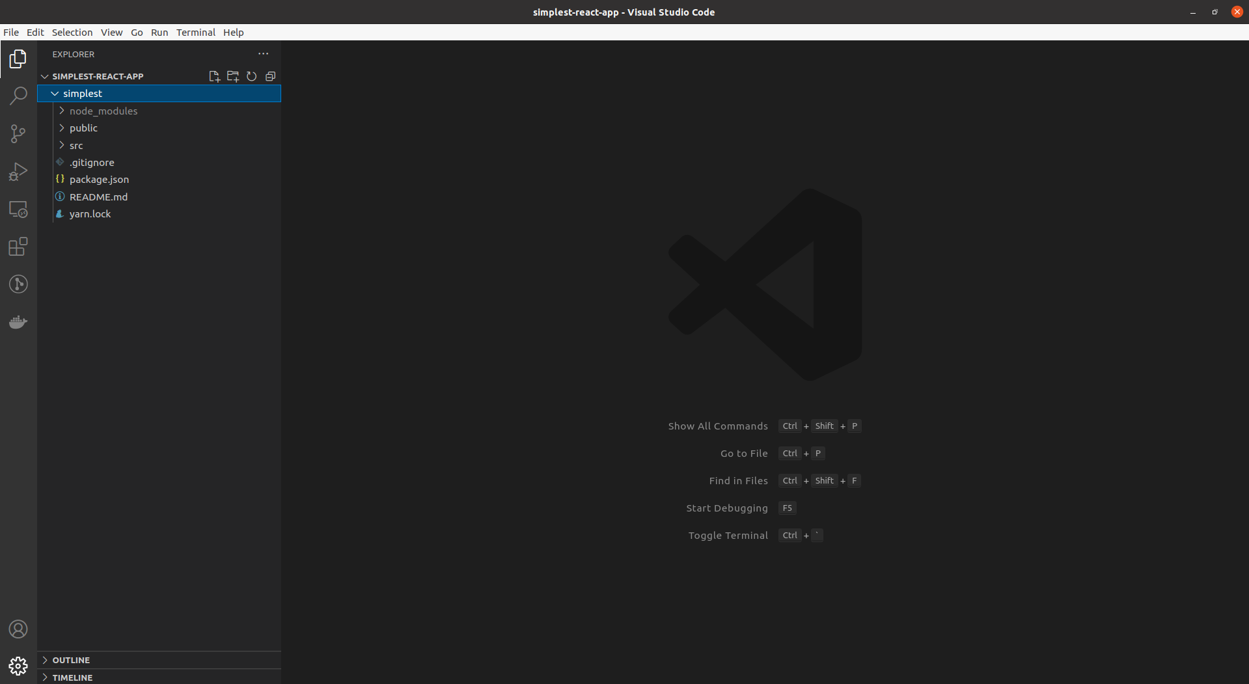1249x684 pixels.
Task: Open the Run and Debug view
Action: (x=18, y=172)
